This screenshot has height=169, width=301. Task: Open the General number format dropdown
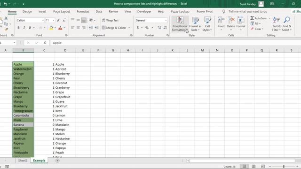(x=166, y=20)
